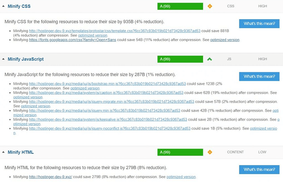This screenshot has height=183, width=283.
Task: Click the orange diamond icon beside Minify CSS
Action: point(210,6)
